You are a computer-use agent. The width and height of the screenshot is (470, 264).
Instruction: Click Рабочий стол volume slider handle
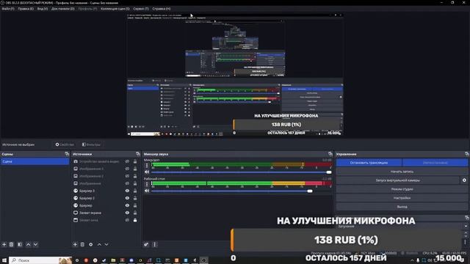310,191
